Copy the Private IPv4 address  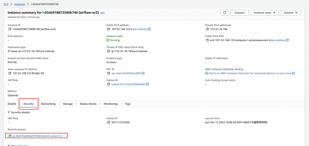tap(207, 29)
